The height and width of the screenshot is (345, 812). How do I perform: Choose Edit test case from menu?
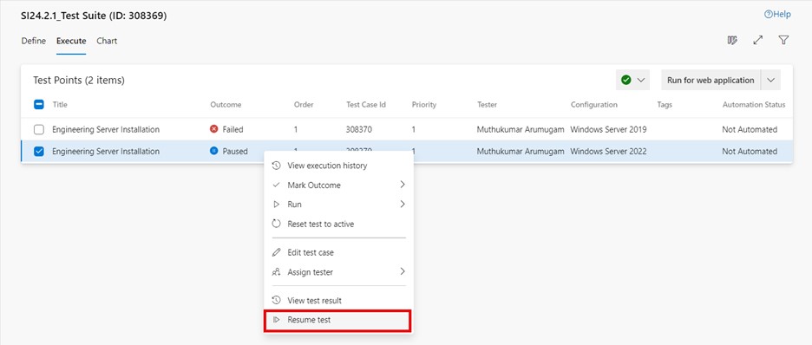click(338, 252)
